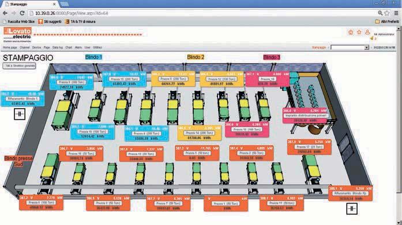Screen dimensions: 402x225
Task: Click the Mr. Administrator user name
Action: (384, 34)
